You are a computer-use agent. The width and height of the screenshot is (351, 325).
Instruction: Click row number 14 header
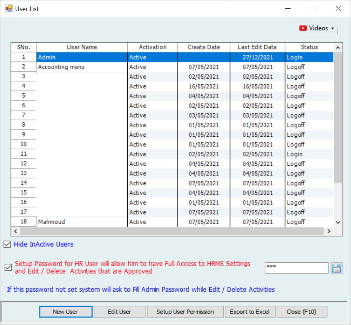point(23,183)
